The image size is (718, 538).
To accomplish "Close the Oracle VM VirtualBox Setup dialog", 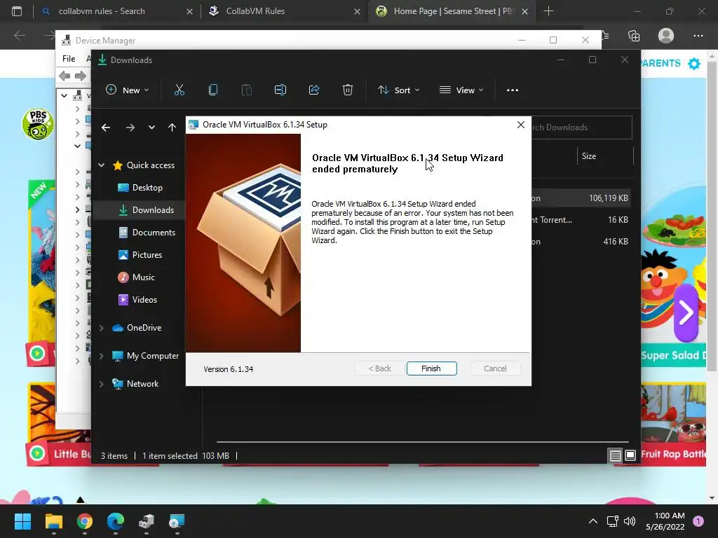I will (x=521, y=125).
